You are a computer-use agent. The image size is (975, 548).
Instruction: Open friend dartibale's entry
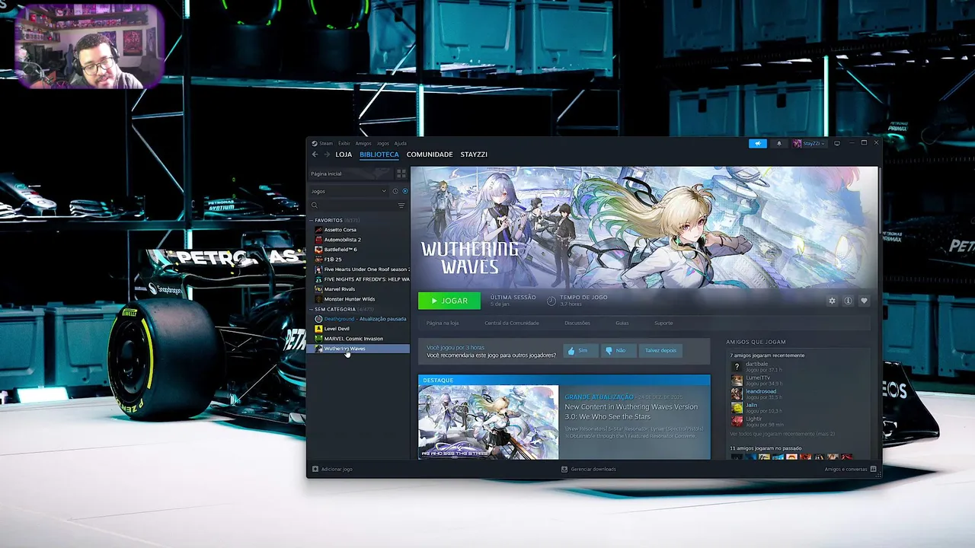point(764,367)
